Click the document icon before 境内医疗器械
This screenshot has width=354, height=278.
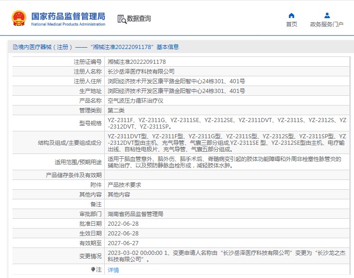tap(15, 47)
